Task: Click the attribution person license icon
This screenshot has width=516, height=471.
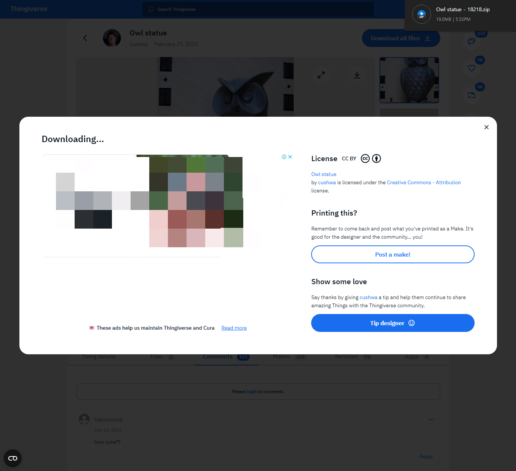Action: point(376,158)
